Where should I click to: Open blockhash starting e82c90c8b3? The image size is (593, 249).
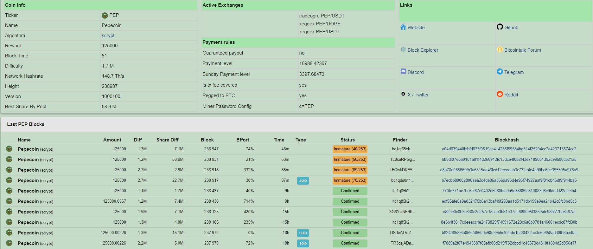pos(509,212)
